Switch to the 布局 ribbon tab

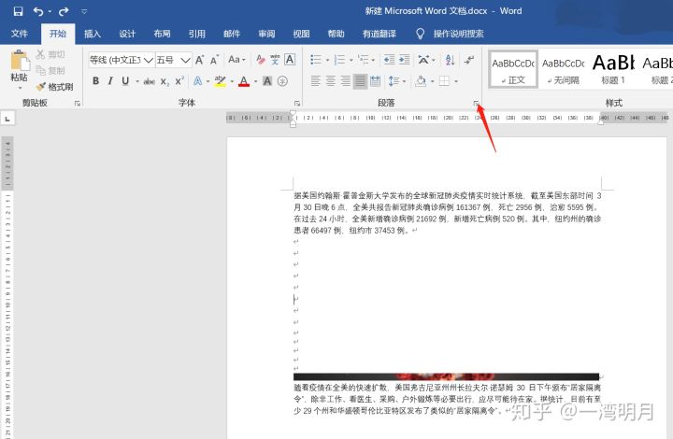[162, 34]
